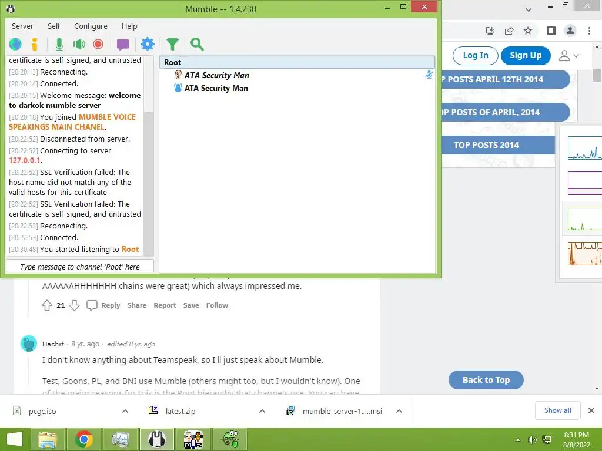
Task: Show server information via yellow info icon
Action: pos(35,45)
